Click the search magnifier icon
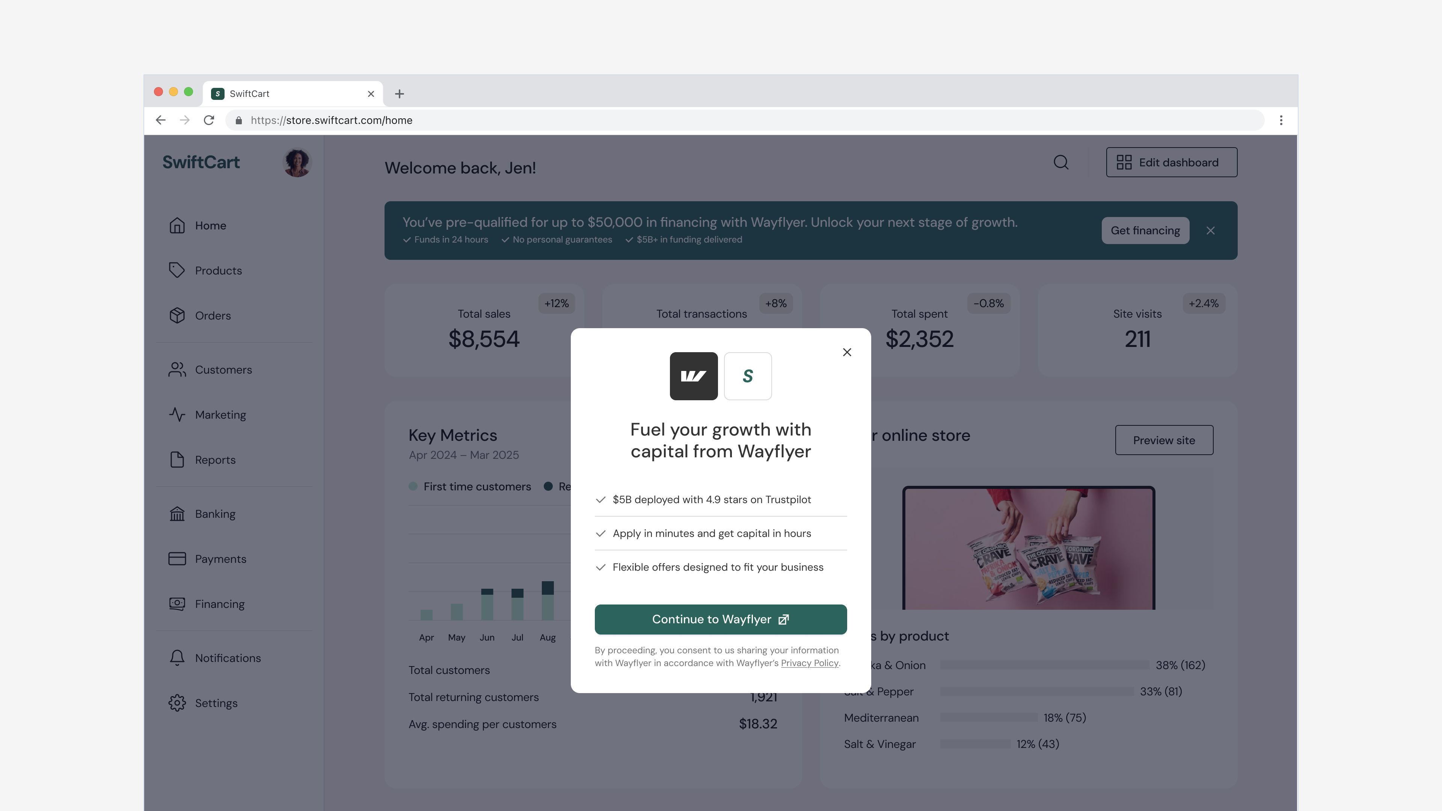Viewport: 1442px width, 811px height. tap(1061, 162)
